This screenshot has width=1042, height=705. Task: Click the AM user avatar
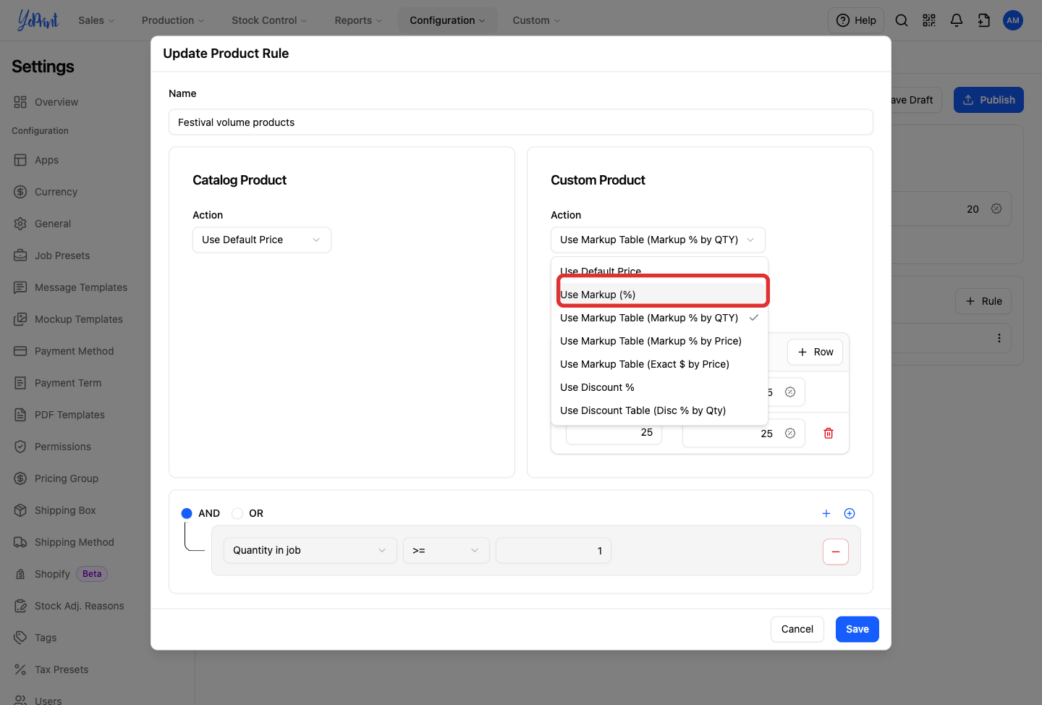pyautogui.click(x=1013, y=20)
